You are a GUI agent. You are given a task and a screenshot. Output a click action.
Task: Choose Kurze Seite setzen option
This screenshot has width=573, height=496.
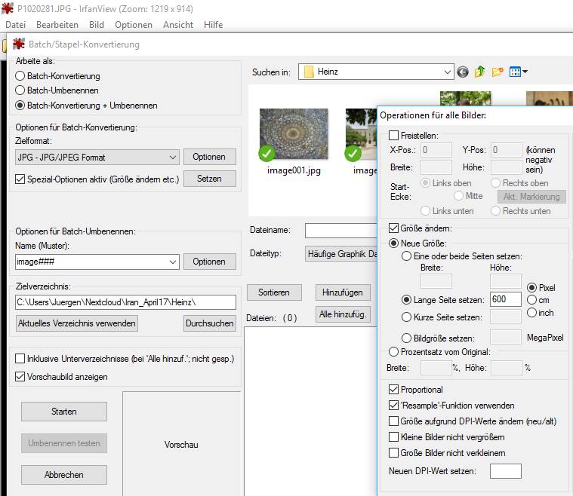click(407, 317)
